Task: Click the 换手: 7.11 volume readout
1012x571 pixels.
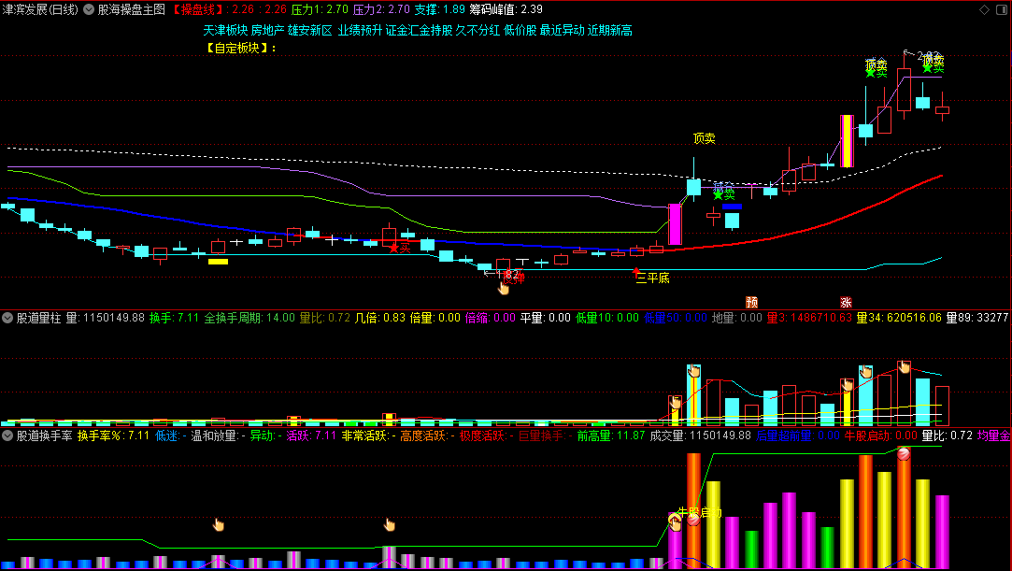Action: (174, 318)
